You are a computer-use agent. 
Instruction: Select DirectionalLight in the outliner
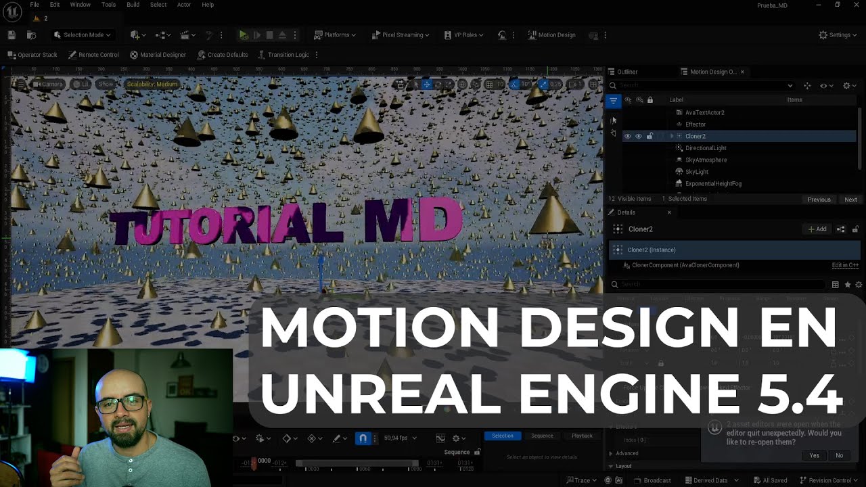point(706,148)
